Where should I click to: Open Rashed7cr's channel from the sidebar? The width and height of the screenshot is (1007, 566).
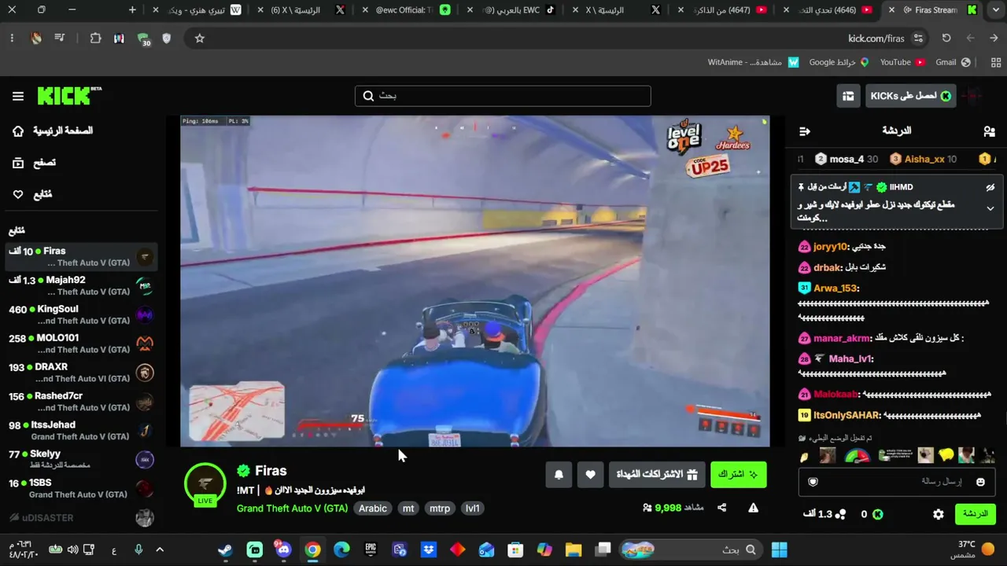pyautogui.click(x=81, y=402)
